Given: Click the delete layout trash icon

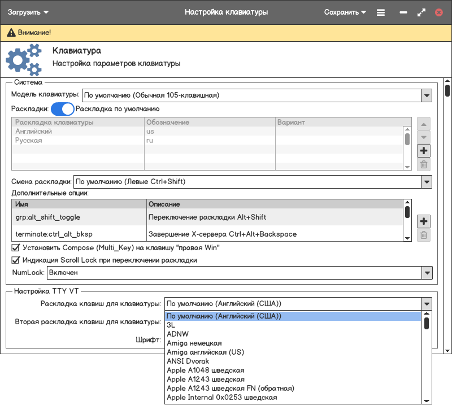Looking at the screenshot, I should 424,165.
